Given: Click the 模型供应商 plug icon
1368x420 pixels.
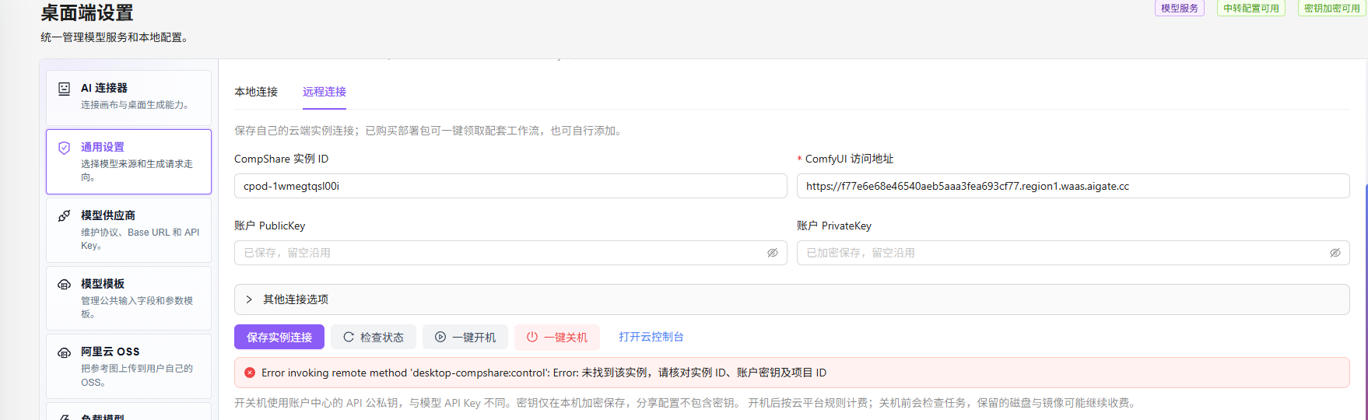Looking at the screenshot, I should [65, 215].
